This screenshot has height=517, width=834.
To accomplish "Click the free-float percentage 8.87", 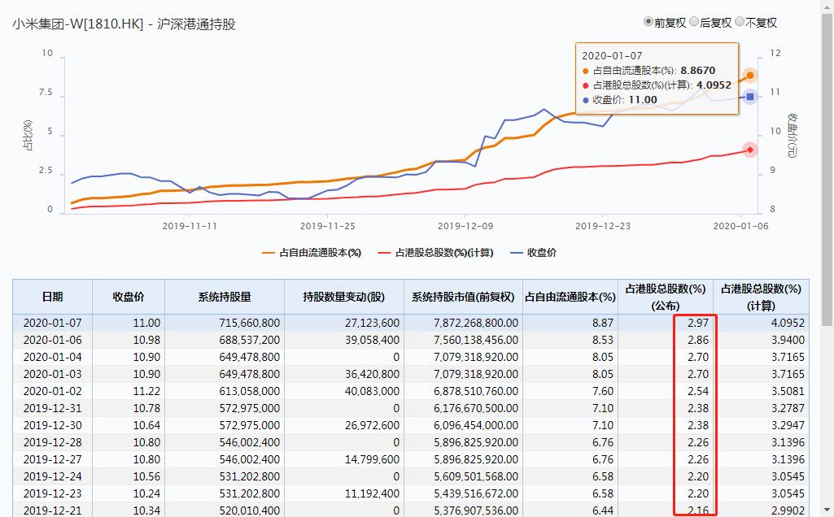I will pos(603,323).
